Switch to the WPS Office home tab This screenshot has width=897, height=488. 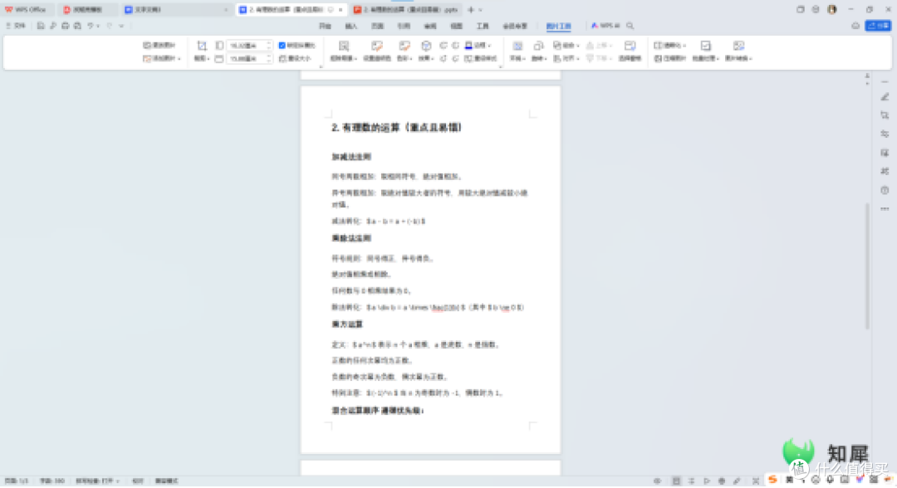(x=26, y=10)
